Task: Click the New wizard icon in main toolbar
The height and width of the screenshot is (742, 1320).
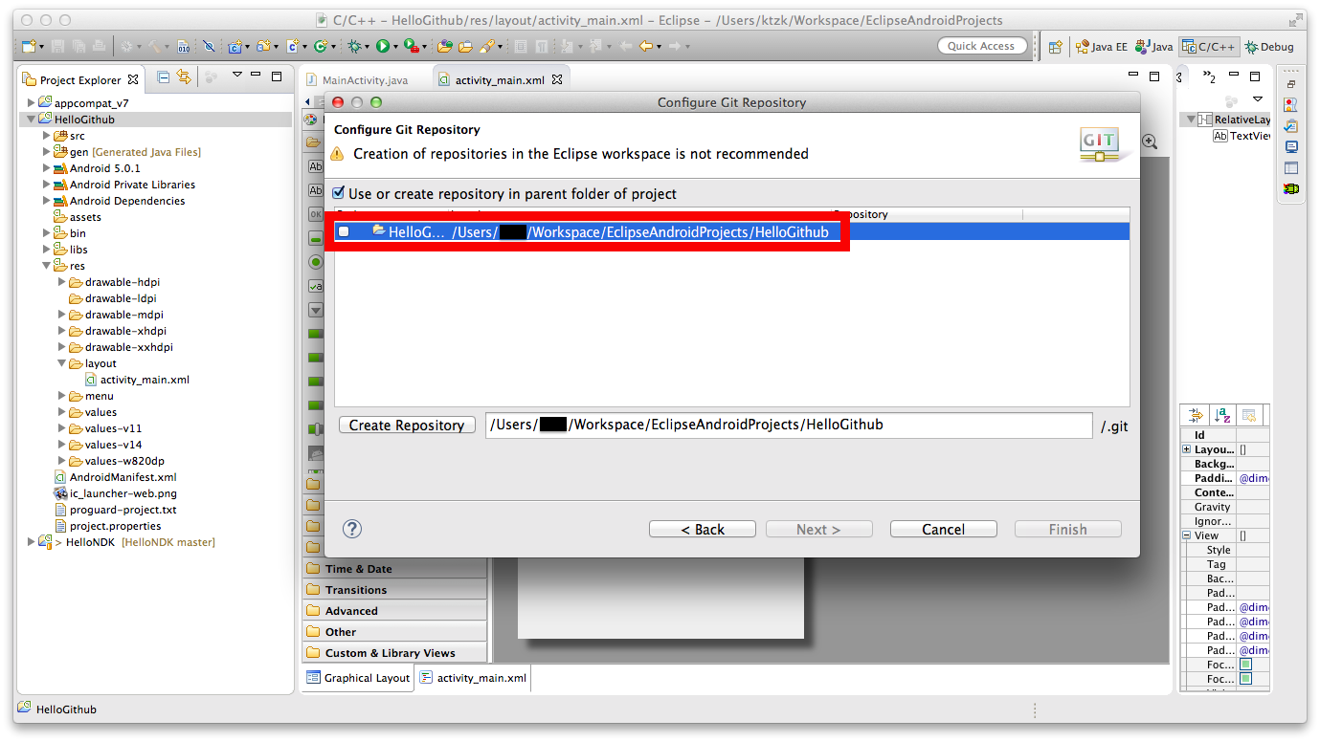Action: coord(31,46)
